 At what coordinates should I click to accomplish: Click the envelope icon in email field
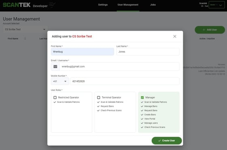pos(55,67)
